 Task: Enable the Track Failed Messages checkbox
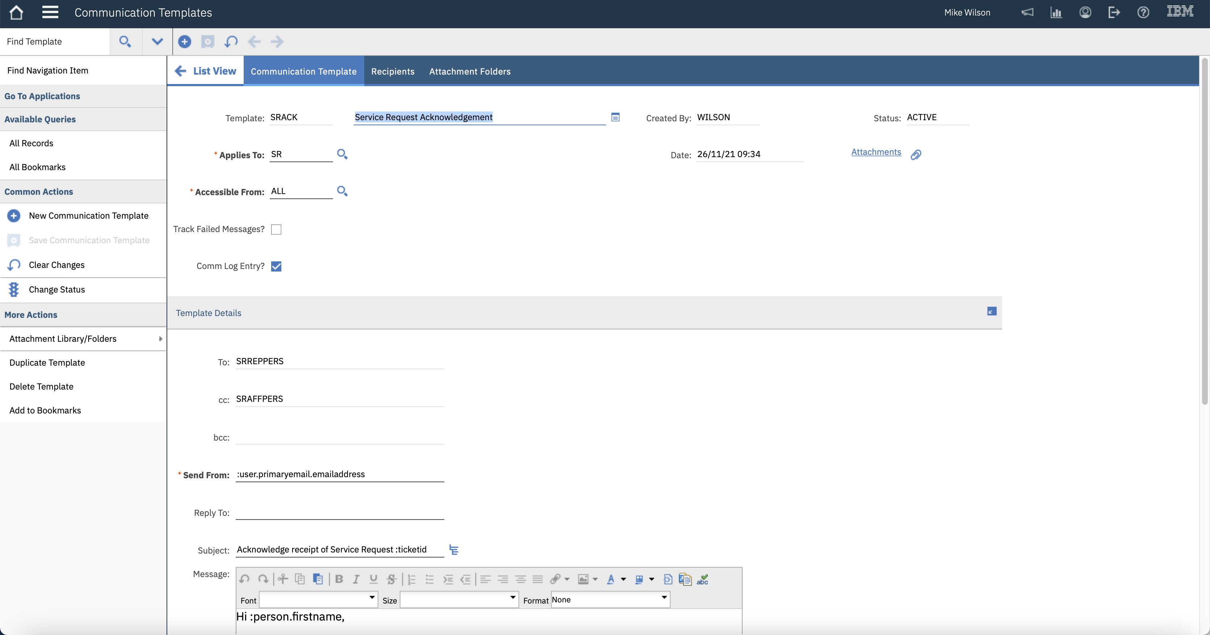(x=276, y=229)
